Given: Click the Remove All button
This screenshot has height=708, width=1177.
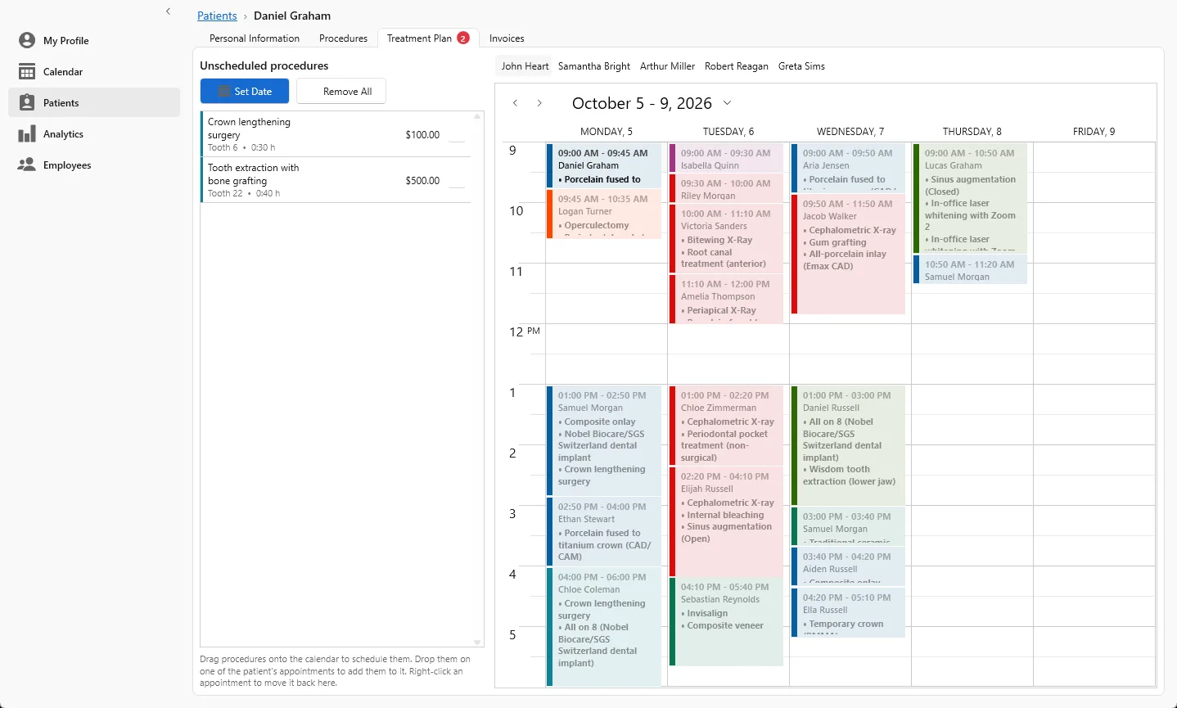Looking at the screenshot, I should pos(341,91).
